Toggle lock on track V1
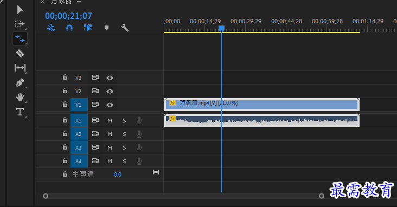 tap(65, 104)
